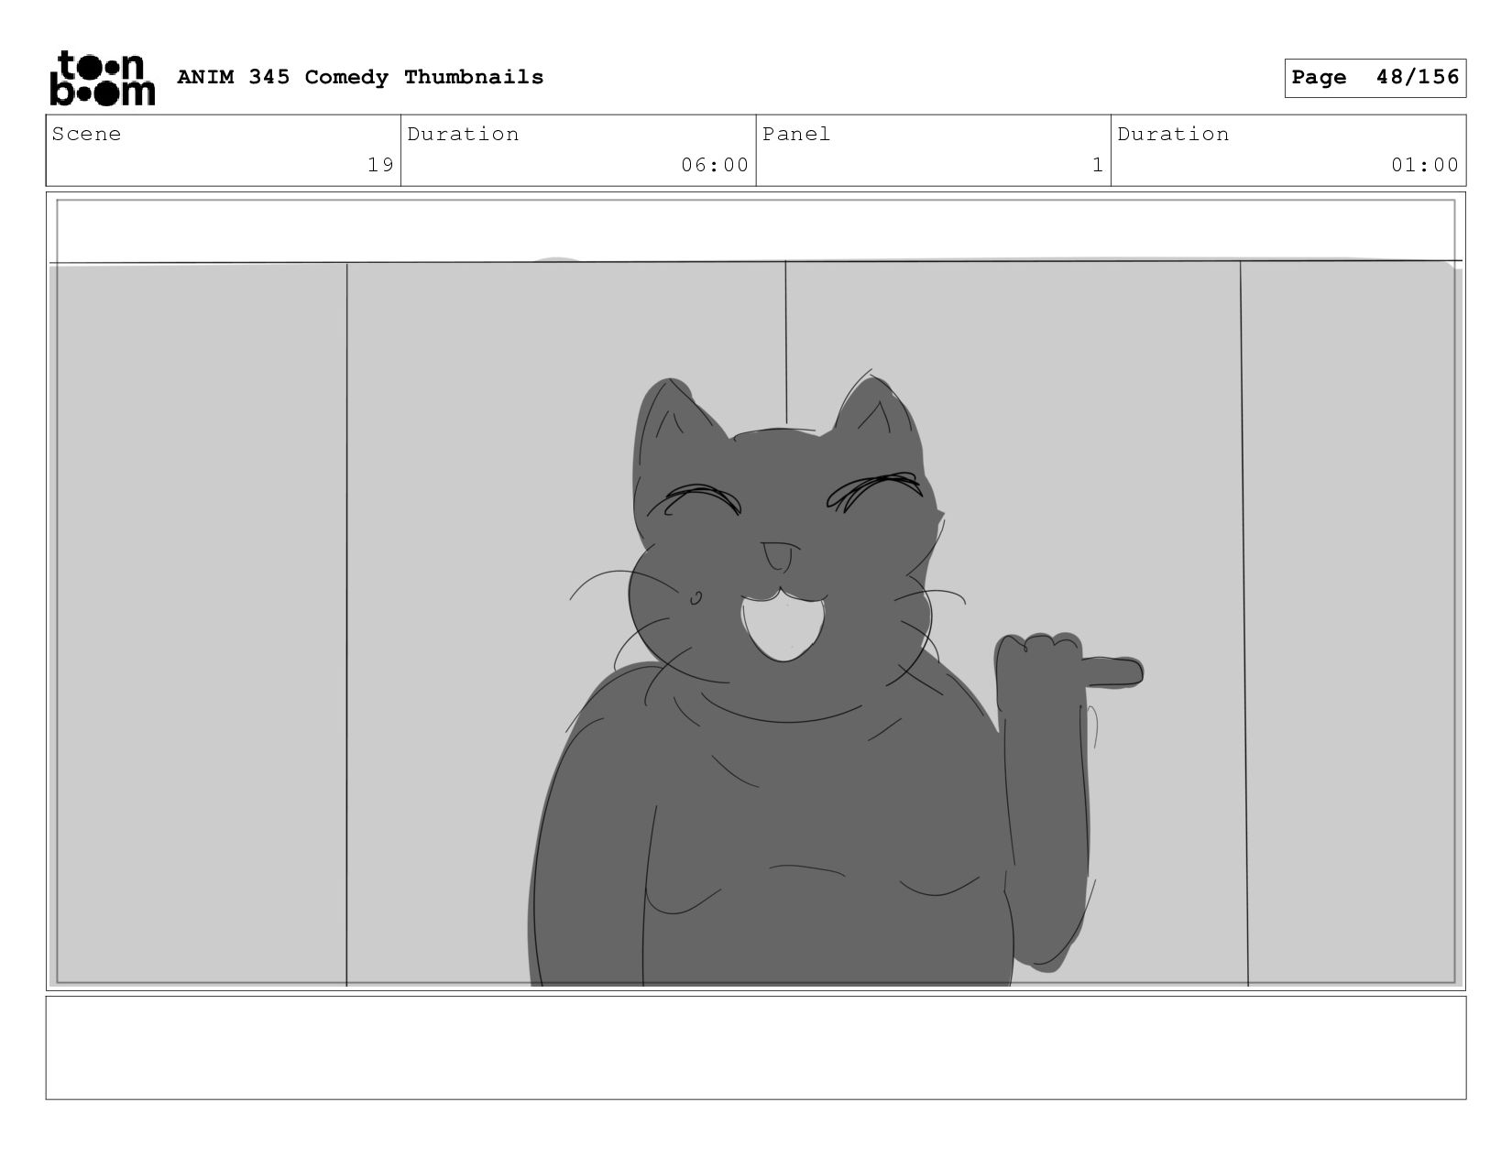1512x1168 pixels.
Task: Click the 'Panel' header label
Action: pos(796,134)
